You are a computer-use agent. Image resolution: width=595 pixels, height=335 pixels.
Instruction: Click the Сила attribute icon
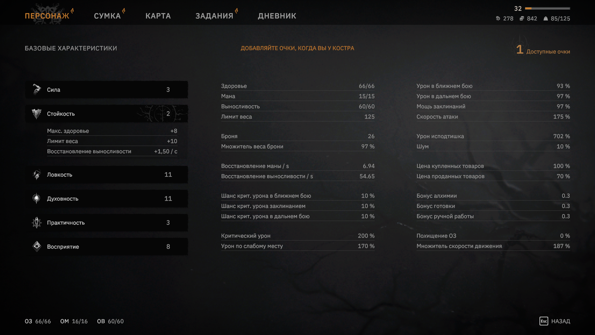click(x=37, y=89)
